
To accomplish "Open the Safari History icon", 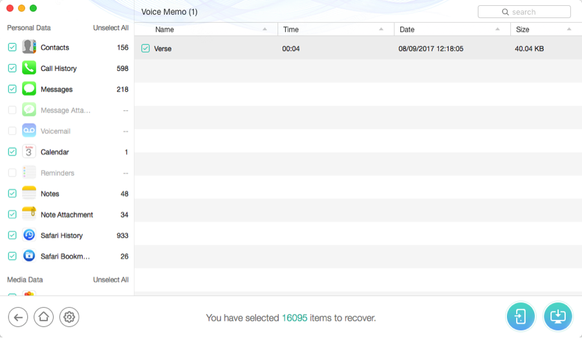I will click(29, 235).
